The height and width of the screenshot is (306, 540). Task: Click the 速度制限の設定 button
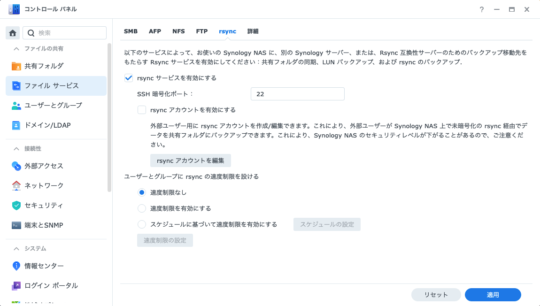[x=165, y=240]
